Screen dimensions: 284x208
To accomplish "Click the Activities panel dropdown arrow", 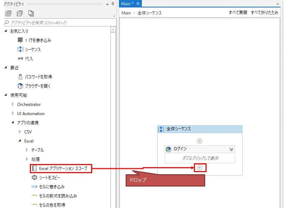I will point(107,4).
